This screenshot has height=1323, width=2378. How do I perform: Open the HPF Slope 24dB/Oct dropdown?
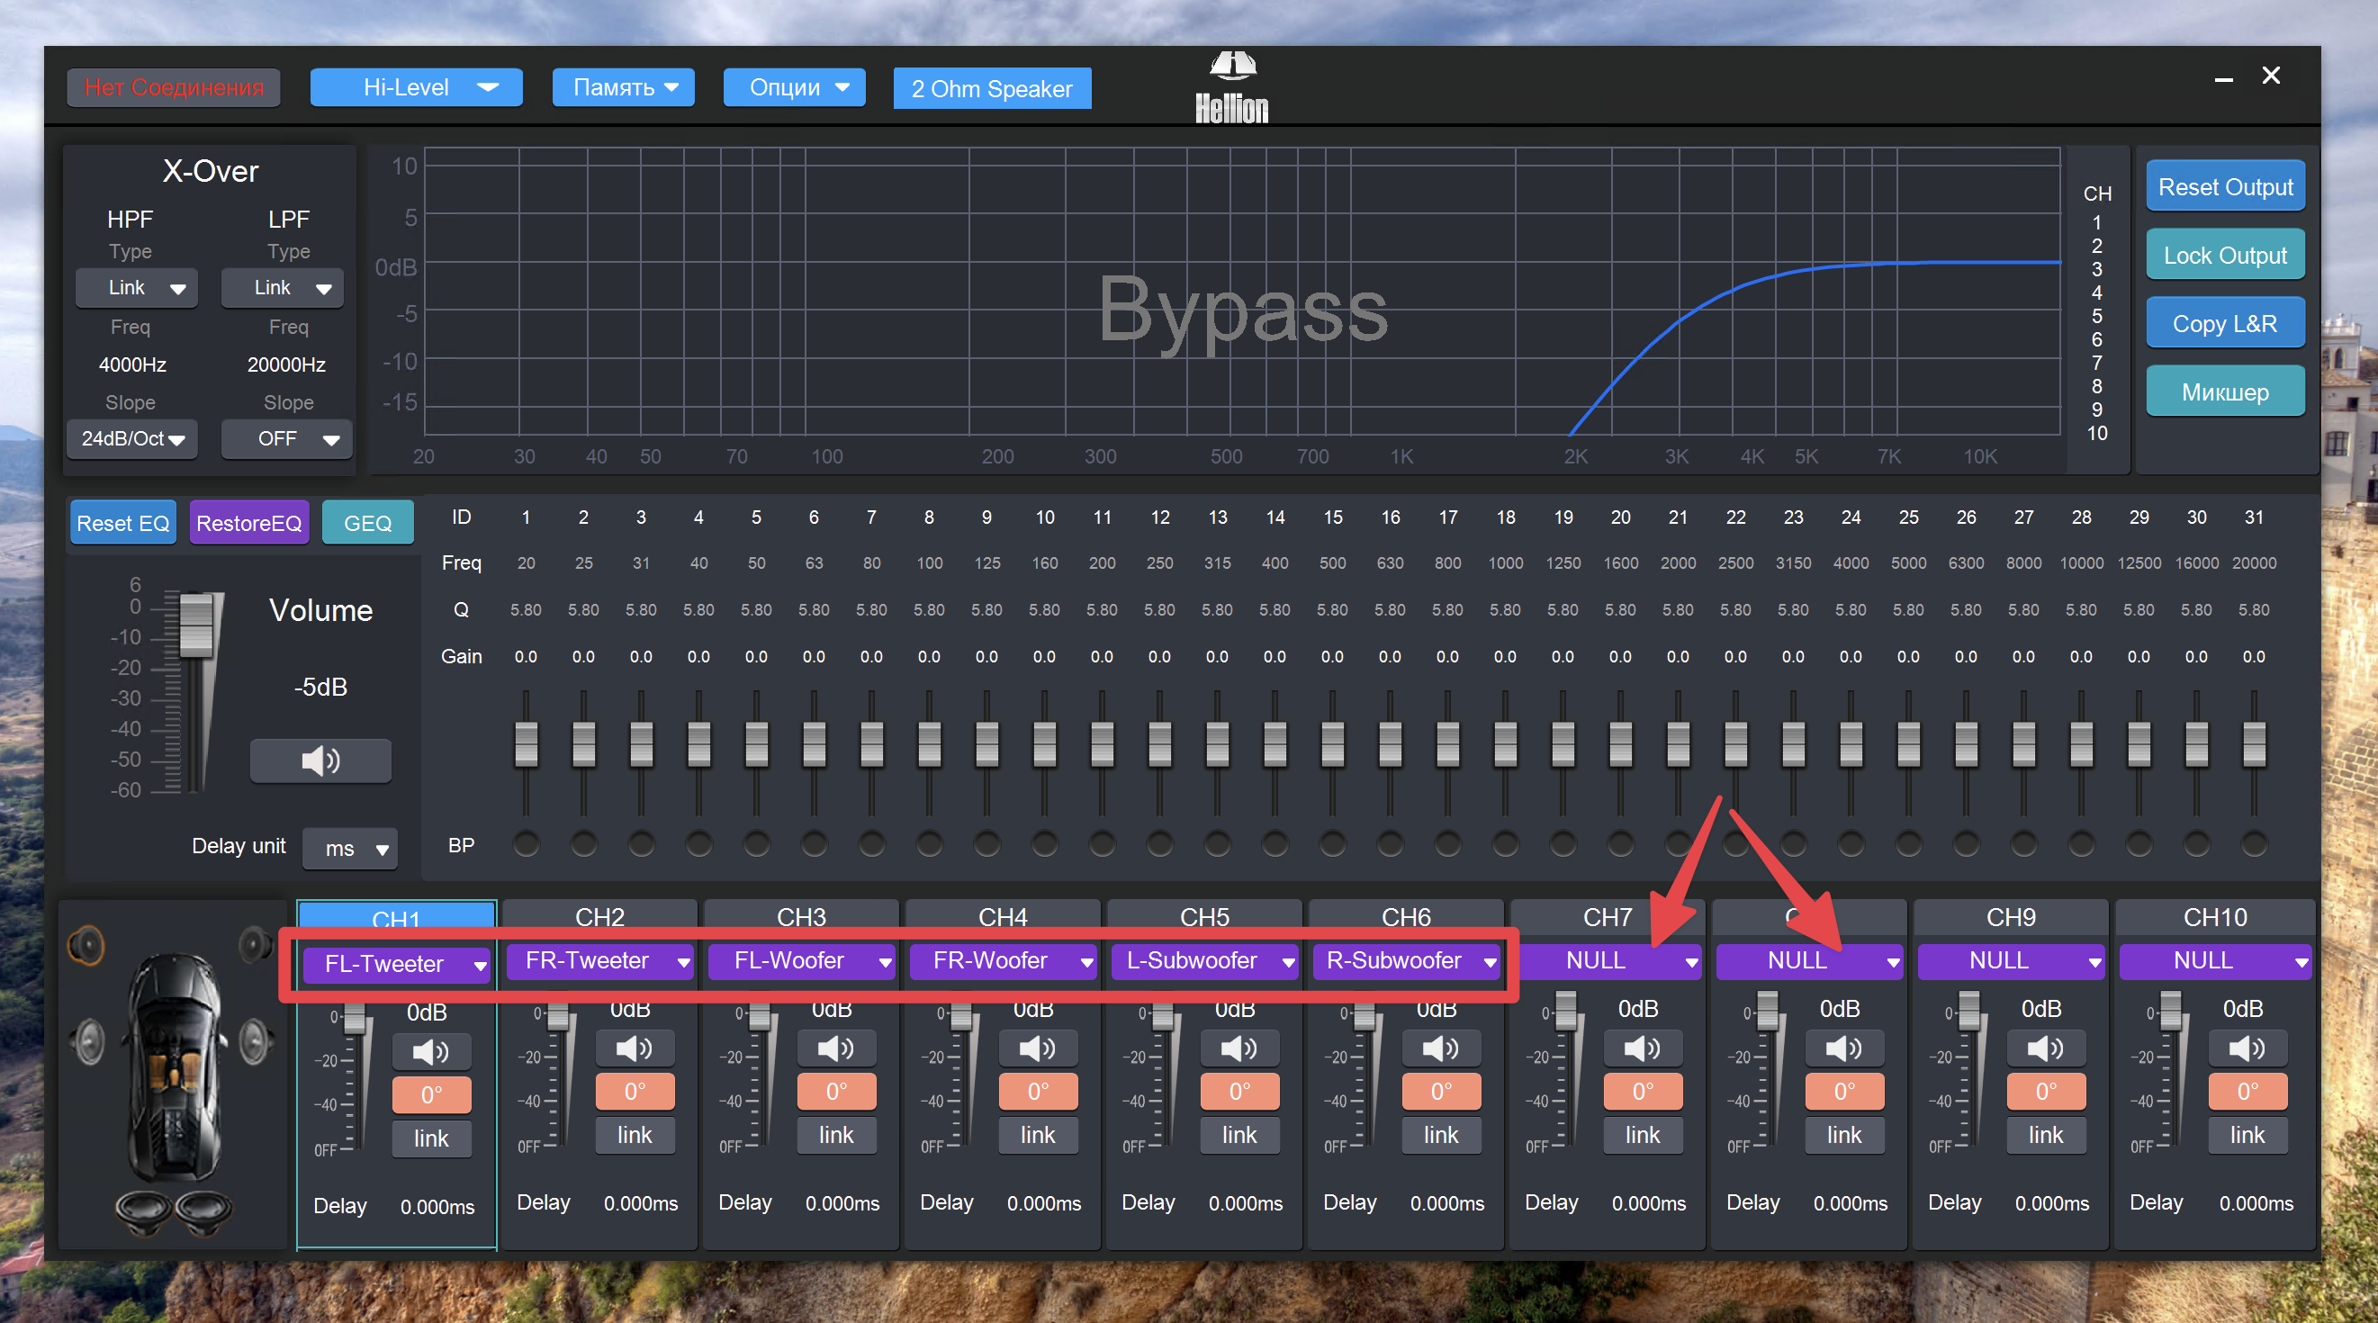(x=133, y=438)
